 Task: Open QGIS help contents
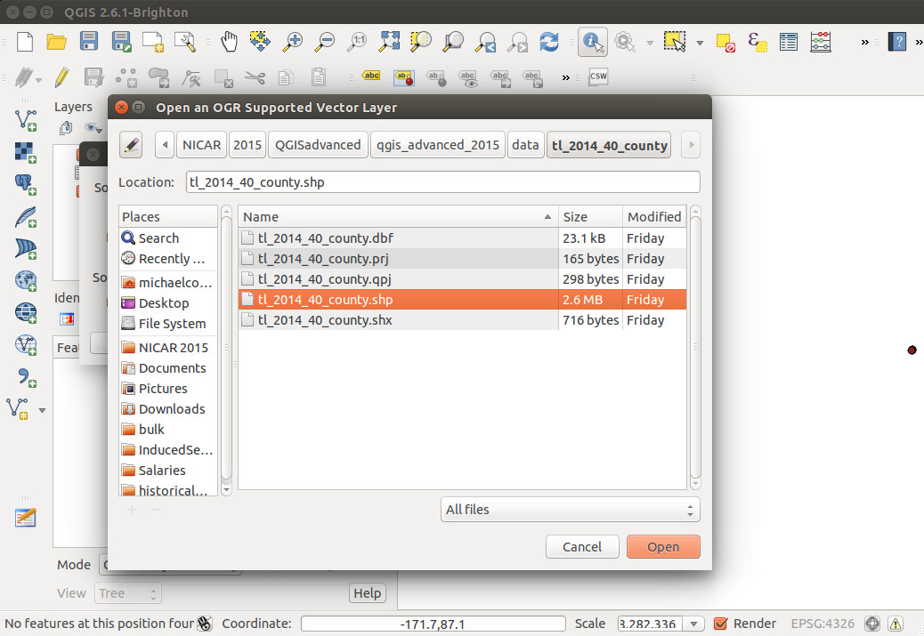point(897,42)
